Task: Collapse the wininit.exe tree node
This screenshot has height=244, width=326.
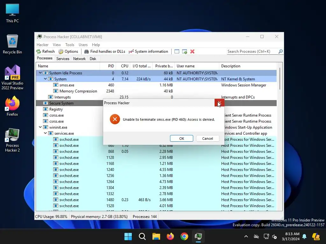Action: [x=40, y=127]
